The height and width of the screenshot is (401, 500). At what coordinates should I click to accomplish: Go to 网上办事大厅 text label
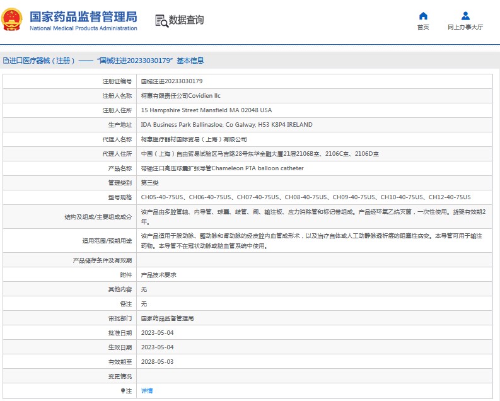[x=465, y=28]
